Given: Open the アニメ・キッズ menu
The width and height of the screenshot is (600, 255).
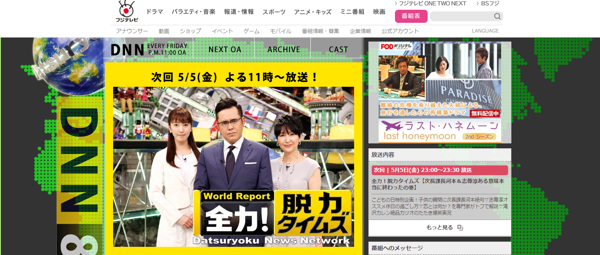Looking at the screenshot, I should (x=313, y=12).
